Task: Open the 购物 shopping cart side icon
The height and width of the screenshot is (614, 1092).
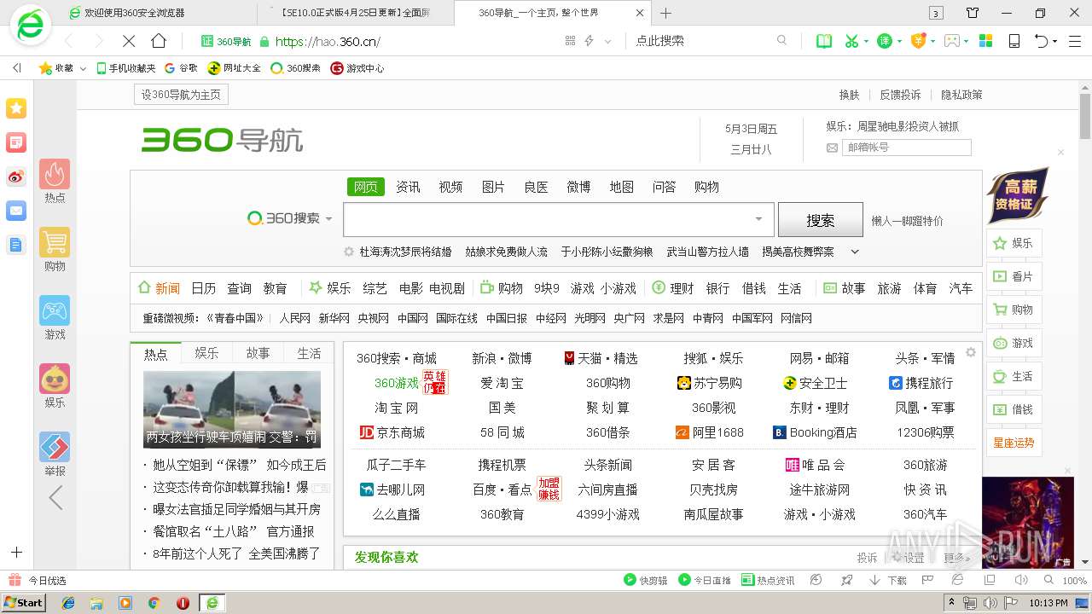Action: click(x=55, y=243)
